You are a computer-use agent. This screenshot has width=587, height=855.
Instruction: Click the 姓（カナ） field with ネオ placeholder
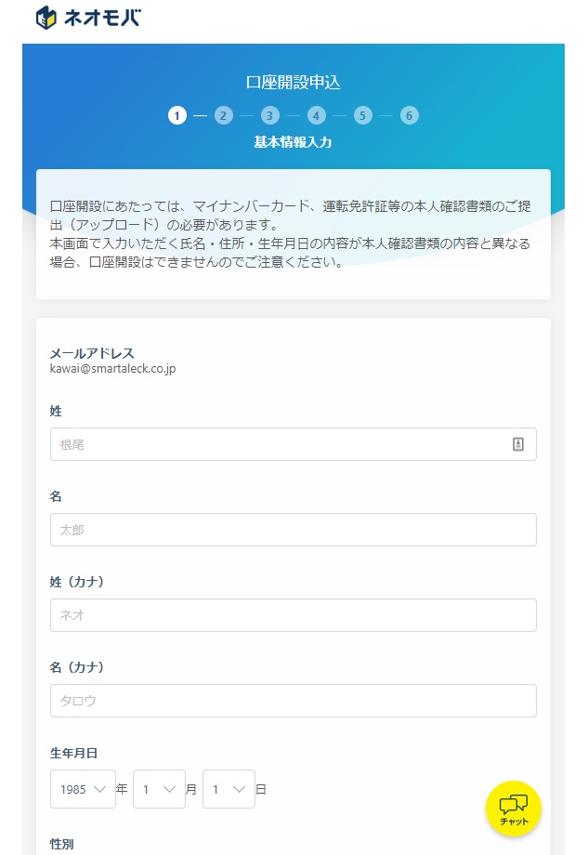click(x=293, y=615)
